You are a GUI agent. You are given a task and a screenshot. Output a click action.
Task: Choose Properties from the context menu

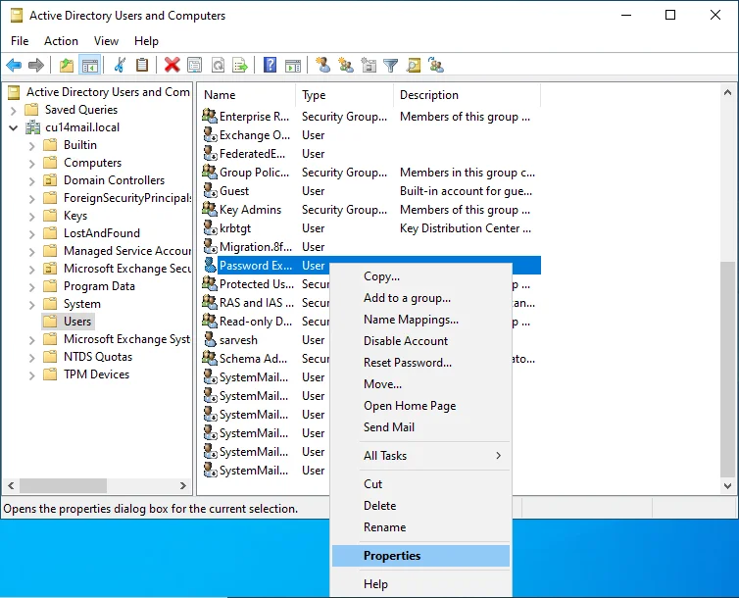point(420,556)
